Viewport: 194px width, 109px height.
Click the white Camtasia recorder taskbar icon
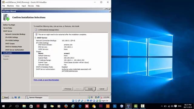[142, 106]
